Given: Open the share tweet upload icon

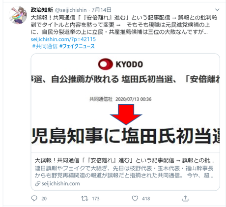Looking at the screenshot, I should [x=185, y=198].
